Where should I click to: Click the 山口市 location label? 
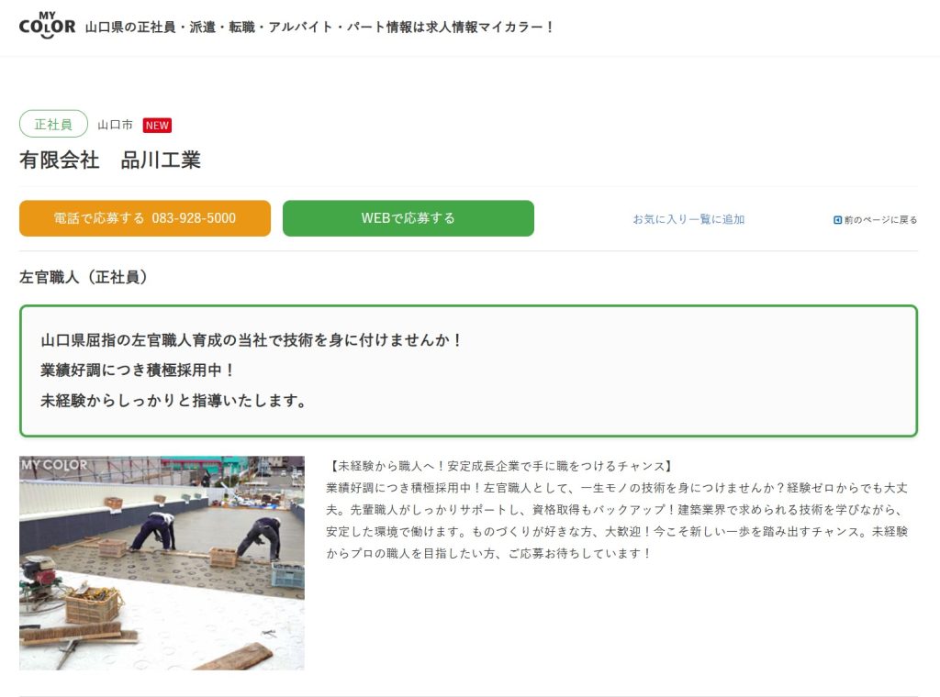[115, 125]
